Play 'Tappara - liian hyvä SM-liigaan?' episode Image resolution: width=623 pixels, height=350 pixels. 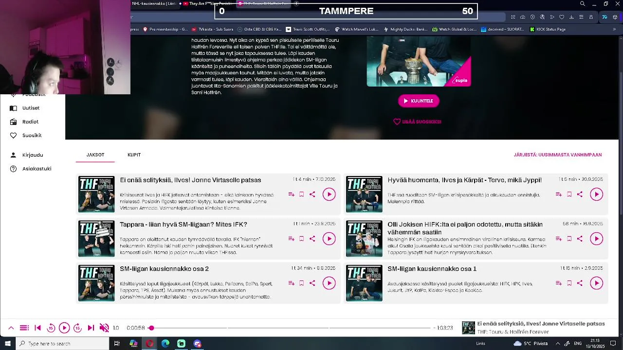(329, 239)
